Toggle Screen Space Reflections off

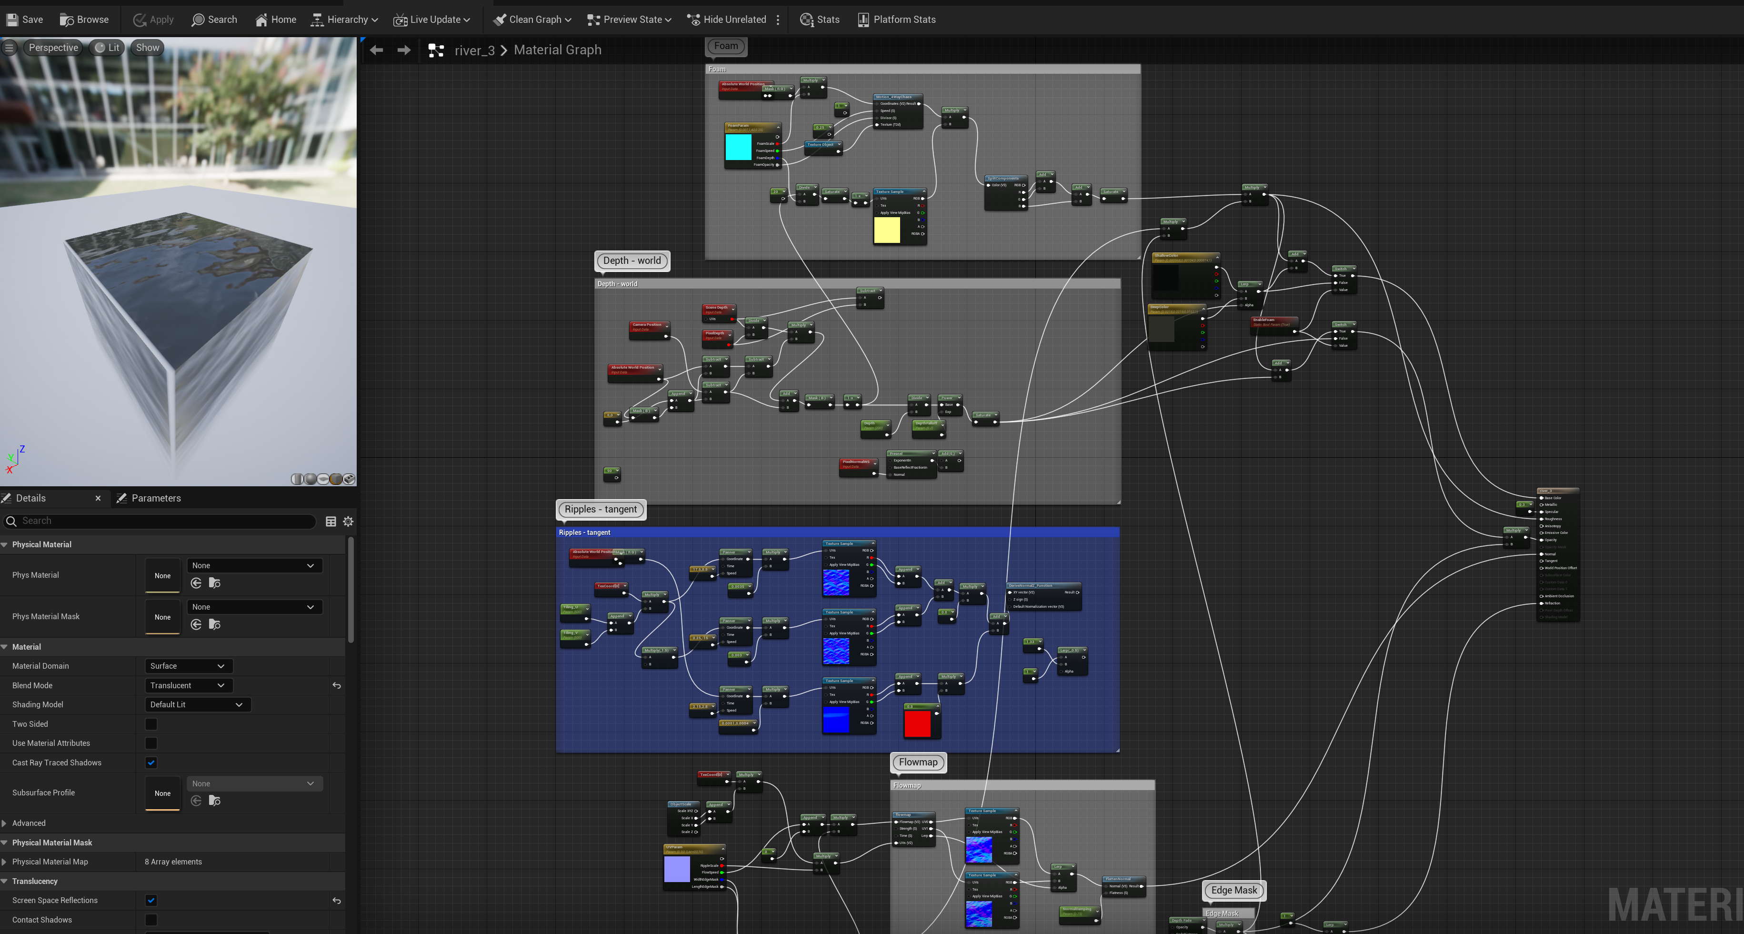click(151, 900)
